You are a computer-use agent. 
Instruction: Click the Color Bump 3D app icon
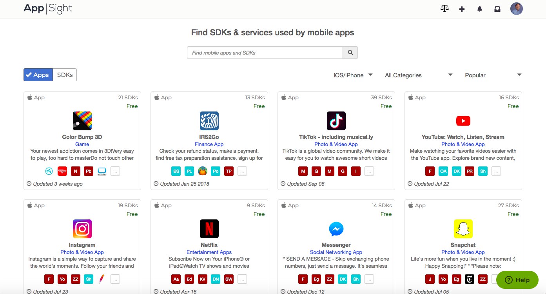click(x=82, y=121)
